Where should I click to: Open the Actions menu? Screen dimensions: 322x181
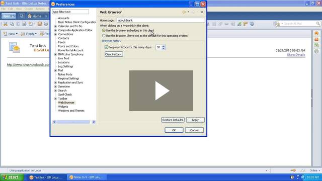pos(40,9)
